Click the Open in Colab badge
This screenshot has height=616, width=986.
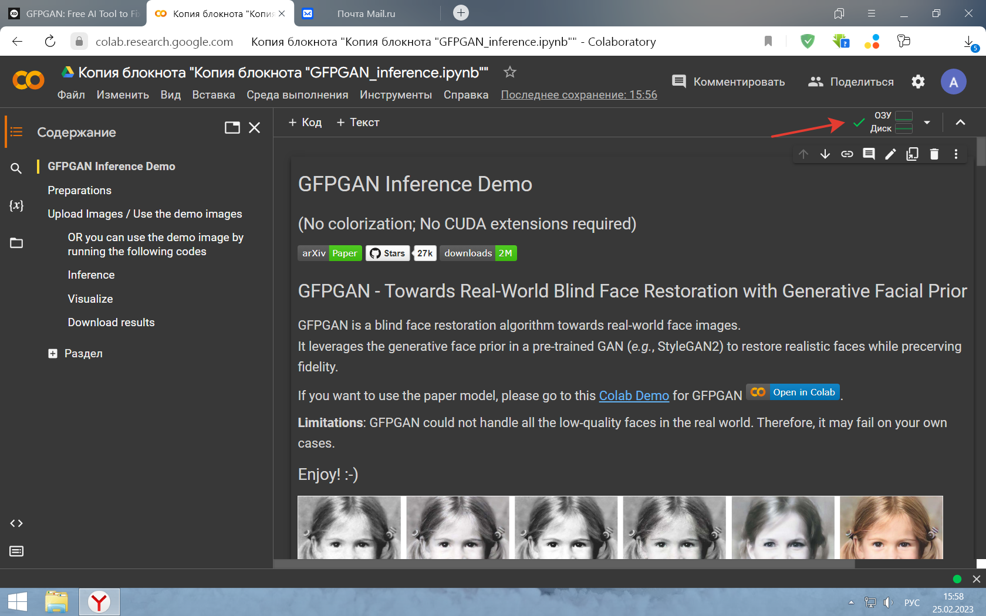793,392
